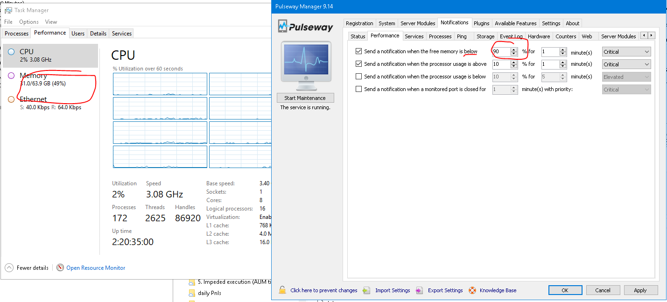The image size is (667, 302).
Task: Select Hardware sub-tab under Notifications
Action: [539, 36]
